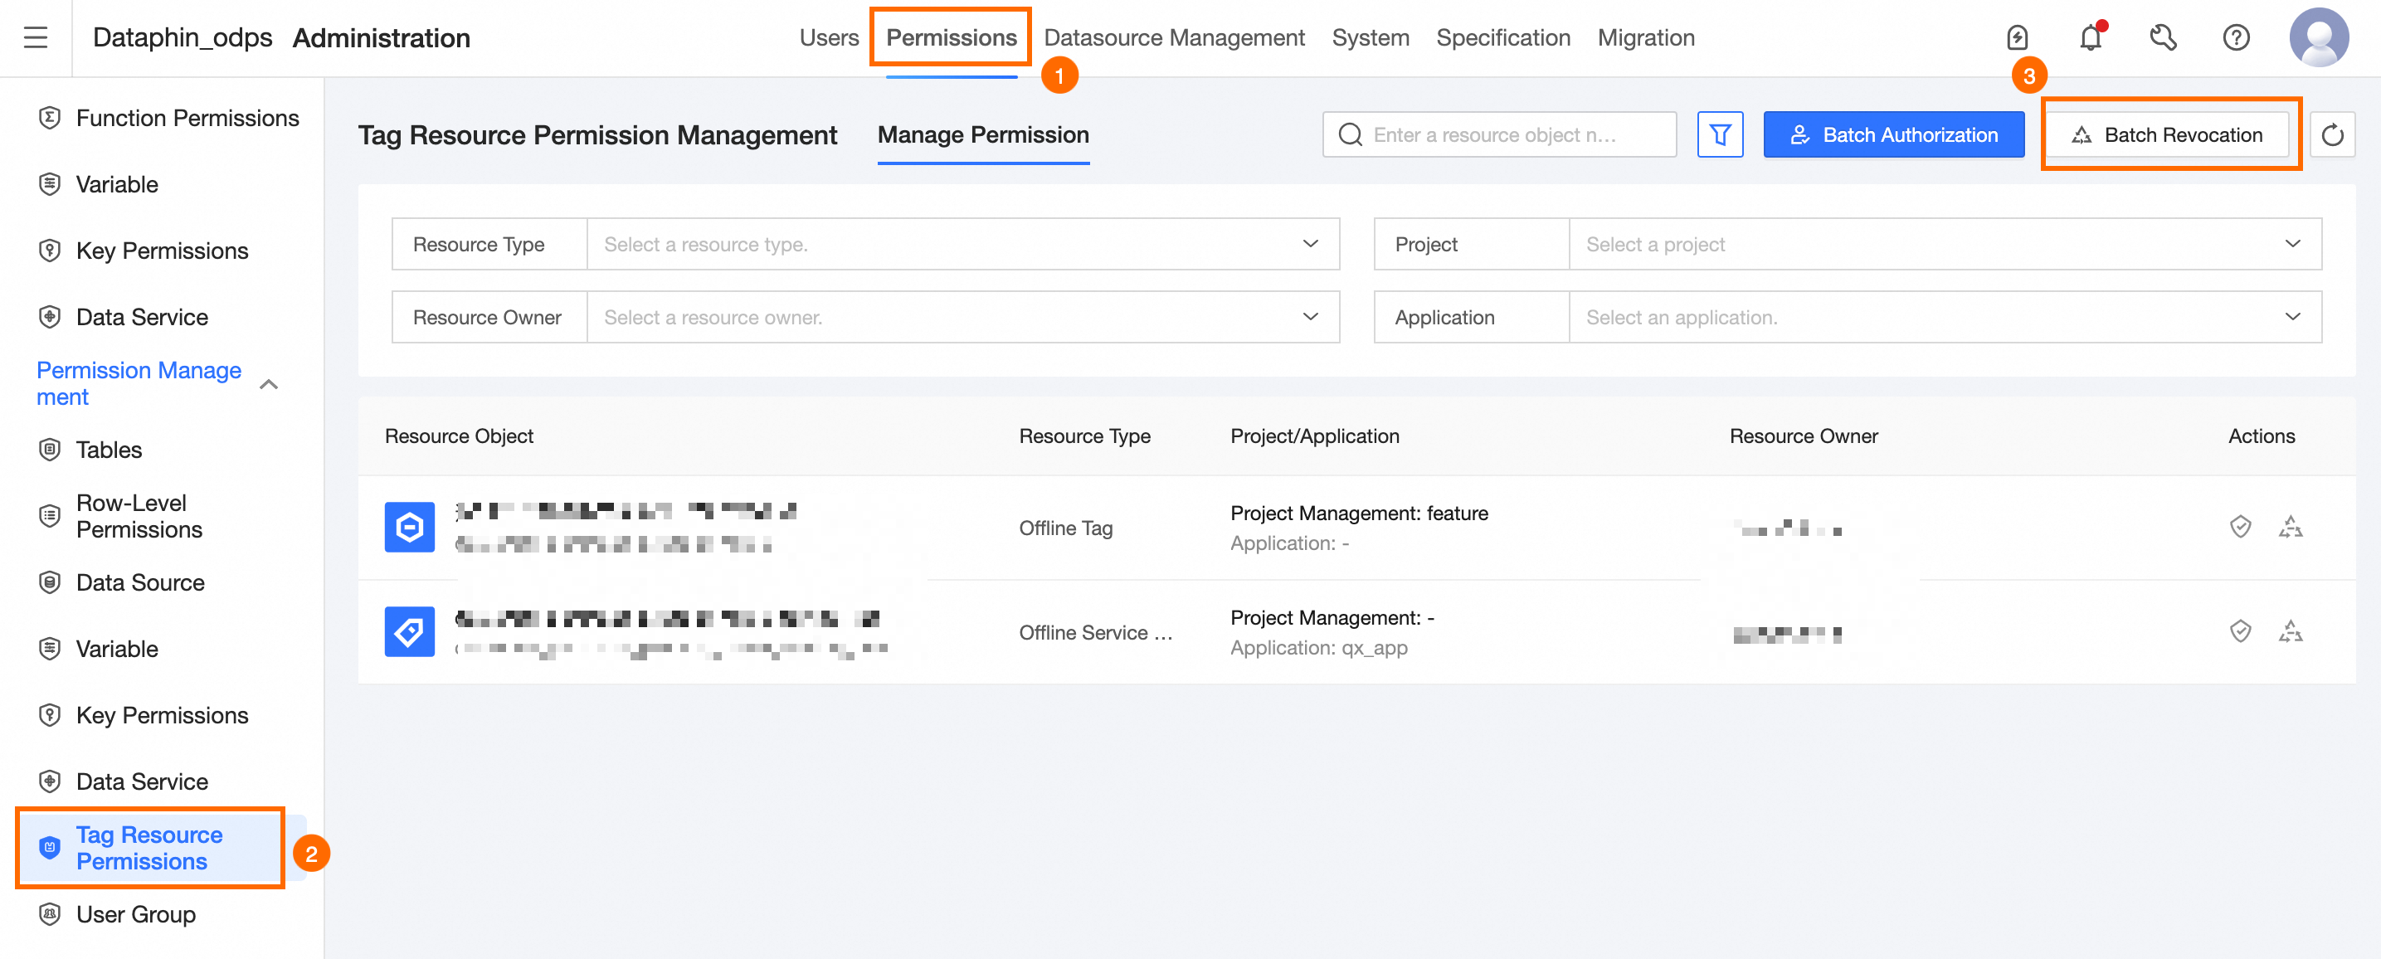Open the wrench tools icon
2381x959 pixels.
[x=2163, y=38]
